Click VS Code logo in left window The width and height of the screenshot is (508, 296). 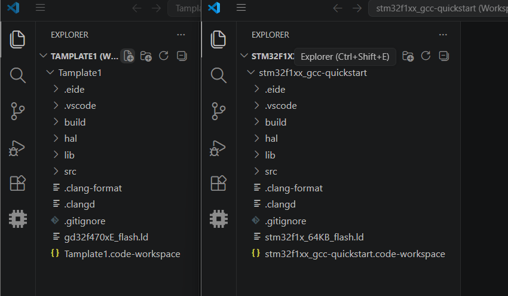(x=13, y=7)
